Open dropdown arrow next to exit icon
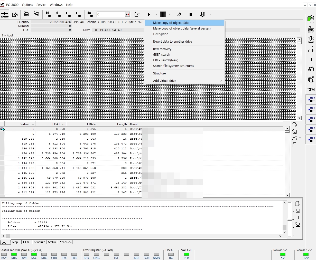This screenshot has height=260, width=316. tap(210, 14)
